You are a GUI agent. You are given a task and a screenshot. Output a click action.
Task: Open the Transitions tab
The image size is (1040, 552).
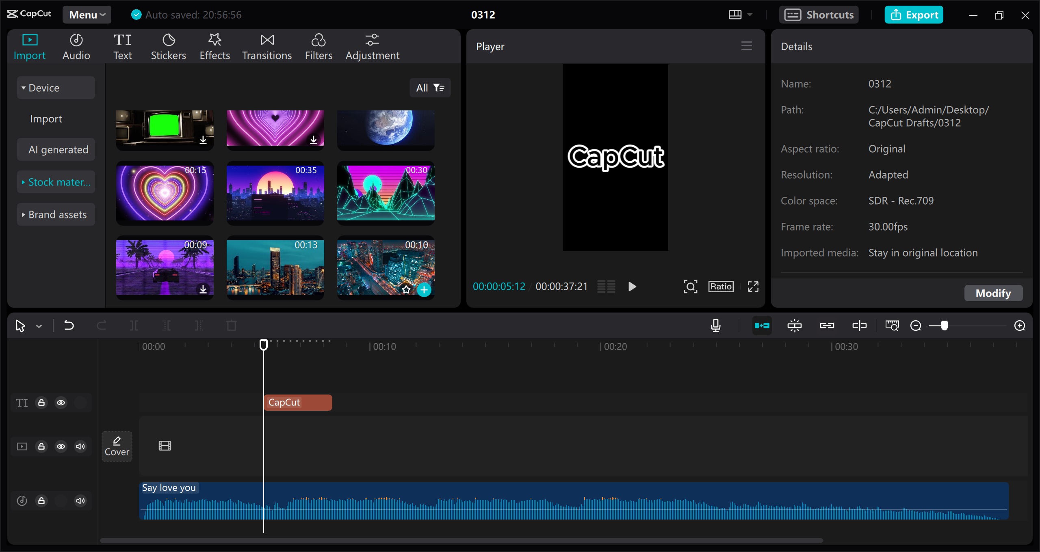[267, 47]
